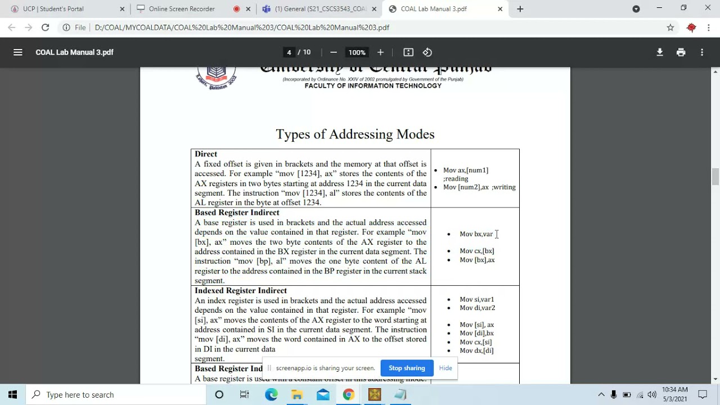Screen dimensions: 720x405
Task: Reload the page
Action: [46, 28]
